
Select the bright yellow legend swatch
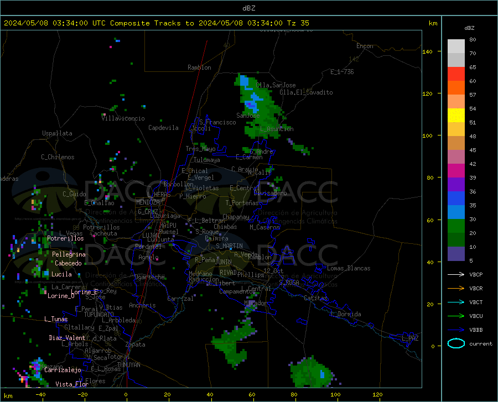point(456,116)
